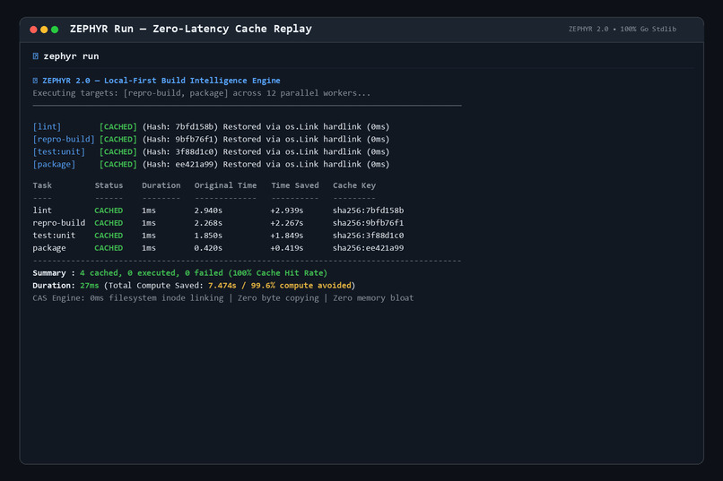The height and width of the screenshot is (481, 723).
Task: Click hash 9bfb76f1 in the repro-build log line
Action: (x=194, y=139)
